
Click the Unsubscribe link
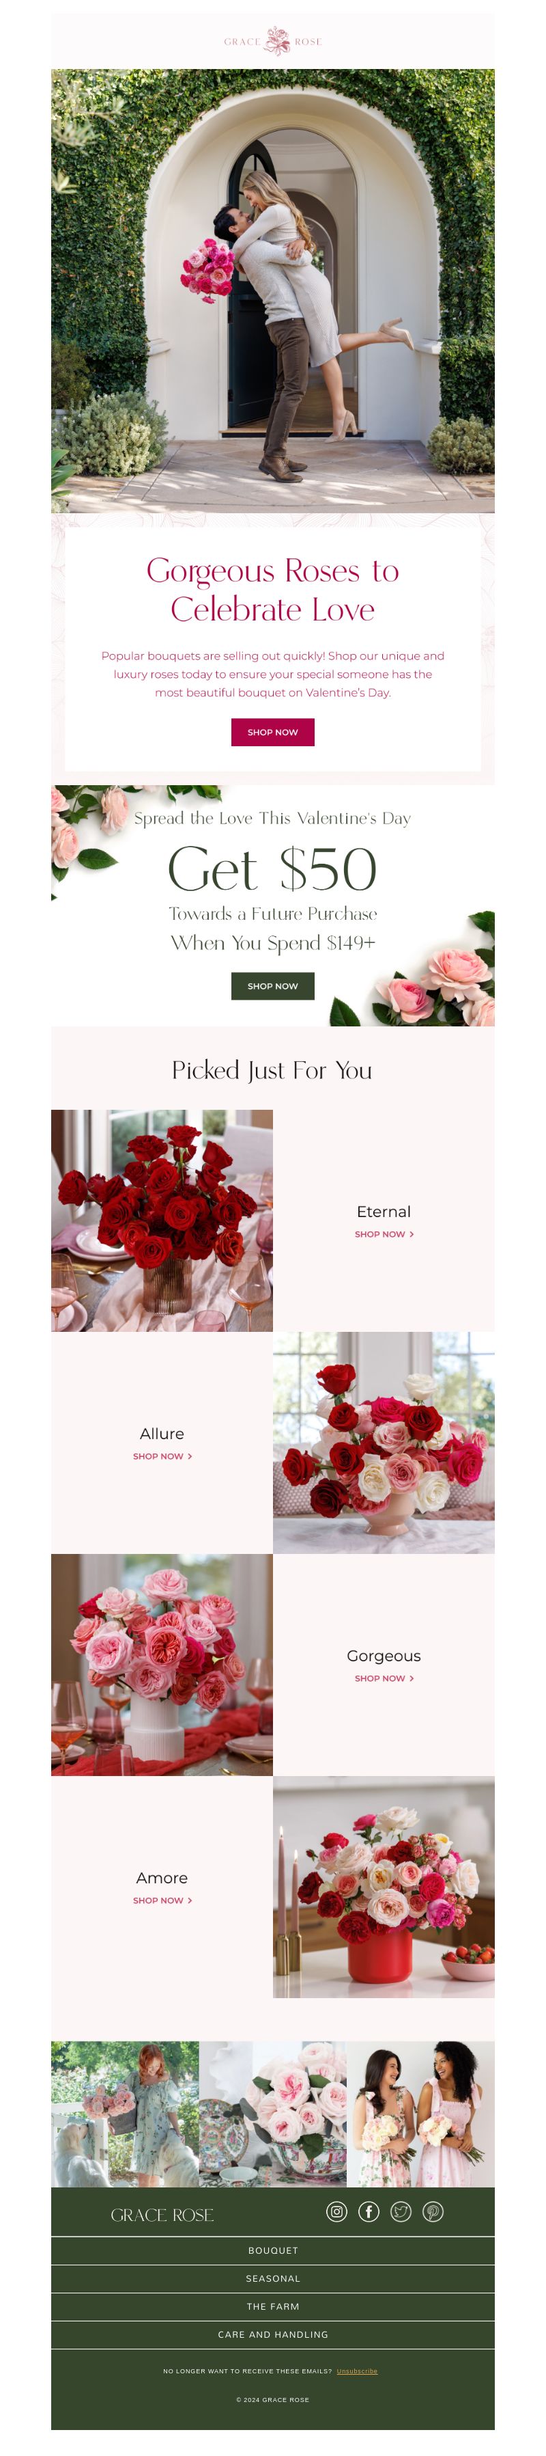[358, 2371]
